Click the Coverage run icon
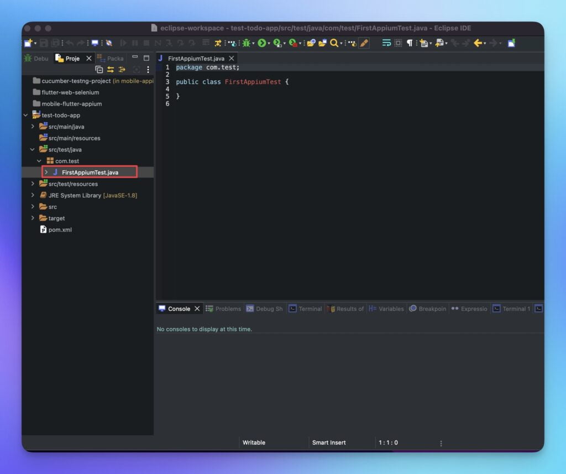 click(277, 43)
